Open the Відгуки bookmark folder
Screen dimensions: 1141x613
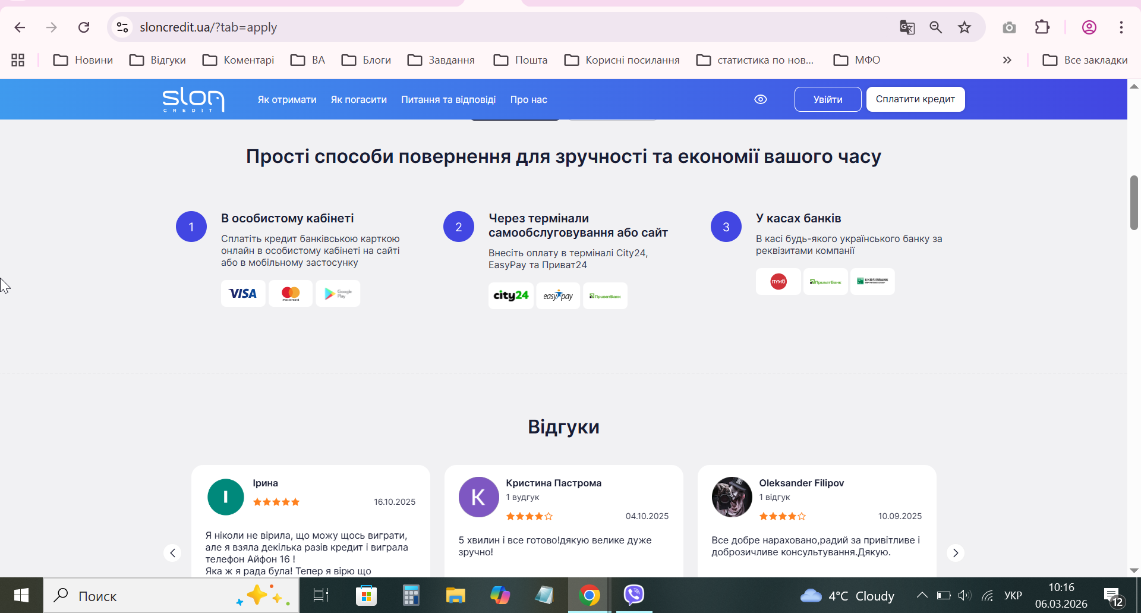158,60
